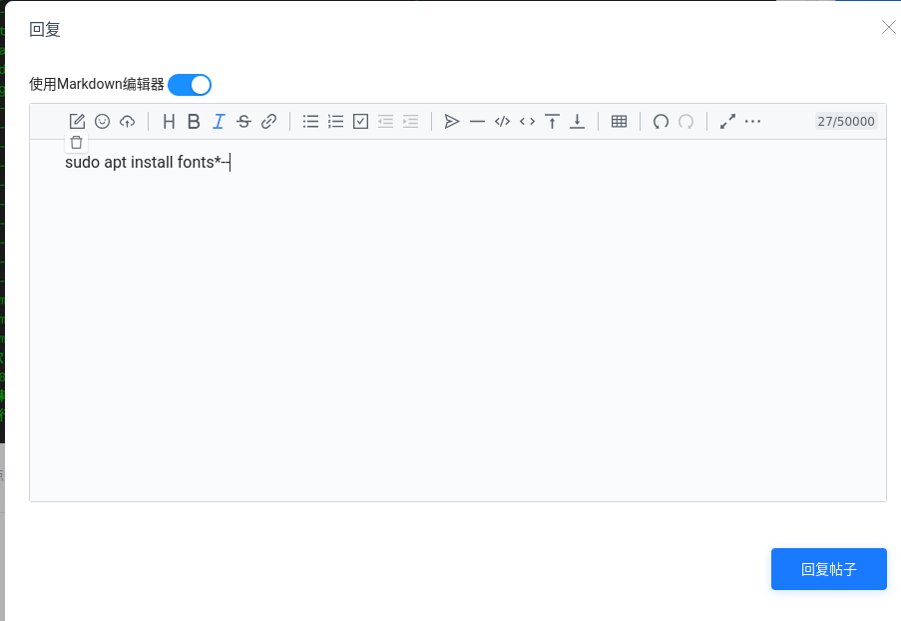Open the emoji picker
Image resolution: width=901 pixels, height=621 pixels.
103,122
